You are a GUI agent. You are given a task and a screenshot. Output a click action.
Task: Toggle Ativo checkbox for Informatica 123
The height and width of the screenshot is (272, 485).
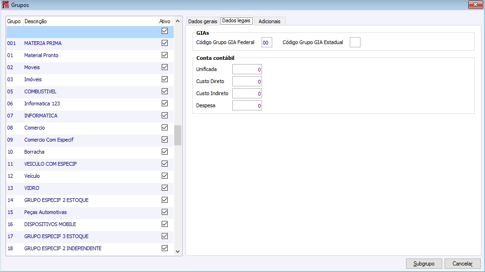164,103
